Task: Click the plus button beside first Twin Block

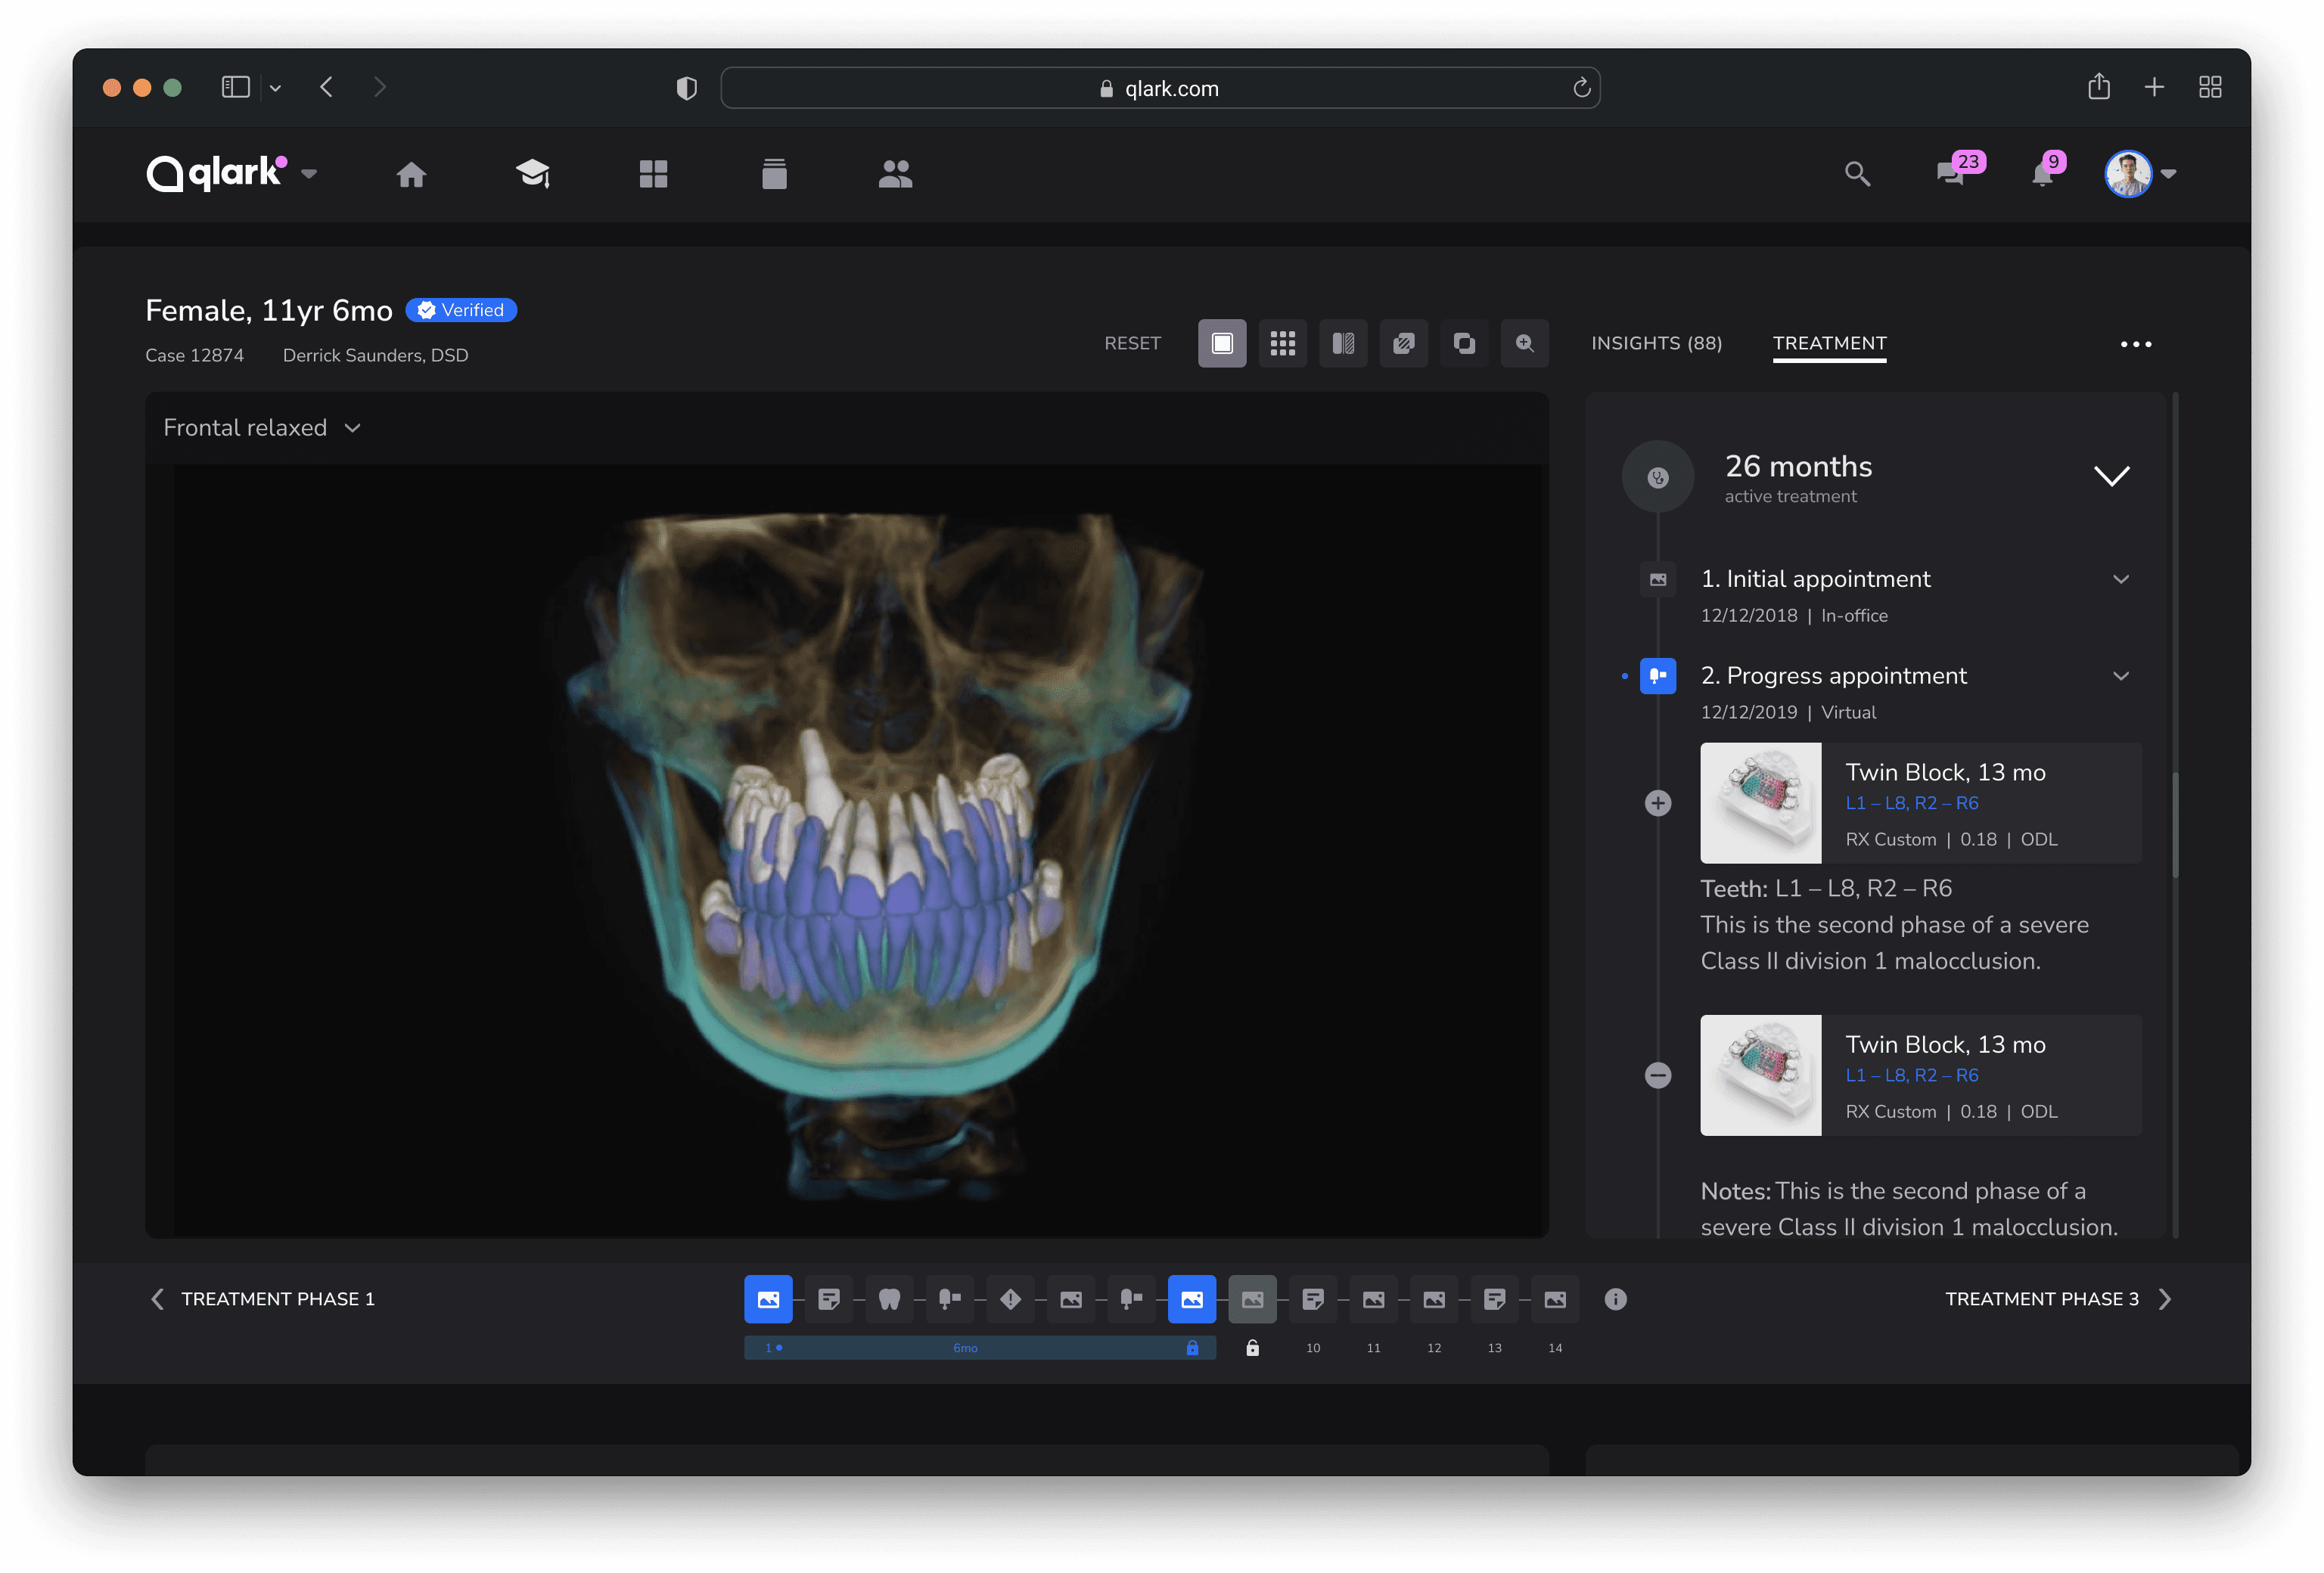Action: click(x=1658, y=803)
